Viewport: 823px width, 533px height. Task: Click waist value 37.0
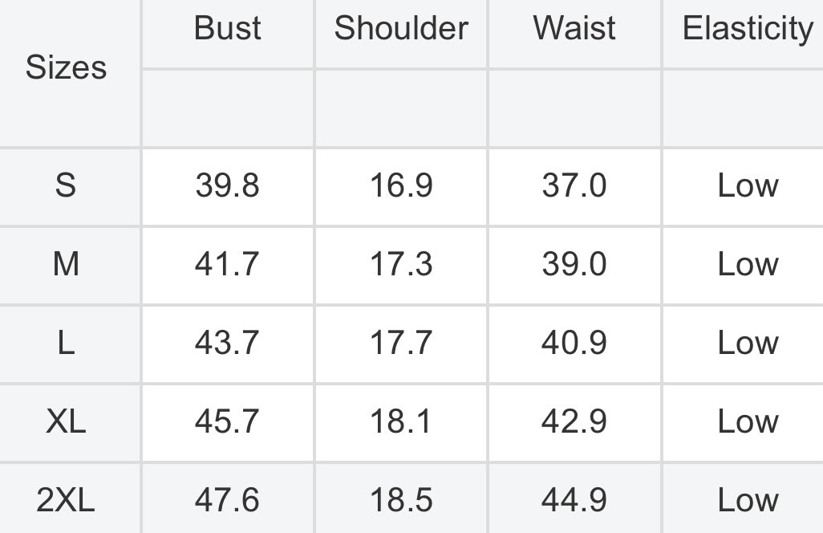574,185
